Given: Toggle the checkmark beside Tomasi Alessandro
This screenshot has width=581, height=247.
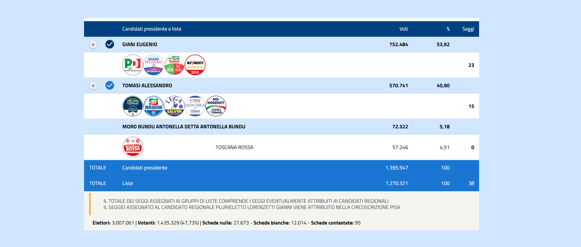Looking at the screenshot, I should coord(110,85).
